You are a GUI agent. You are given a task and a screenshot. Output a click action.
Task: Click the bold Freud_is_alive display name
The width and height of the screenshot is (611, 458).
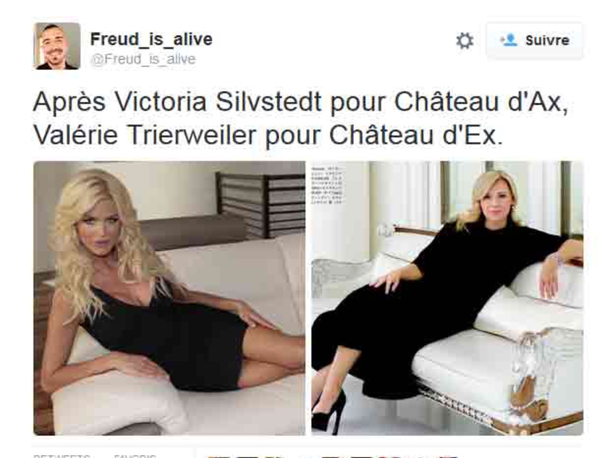tap(152, 39)
